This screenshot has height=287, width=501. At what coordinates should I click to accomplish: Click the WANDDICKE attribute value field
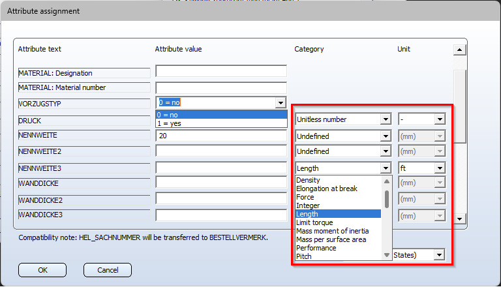221,183
